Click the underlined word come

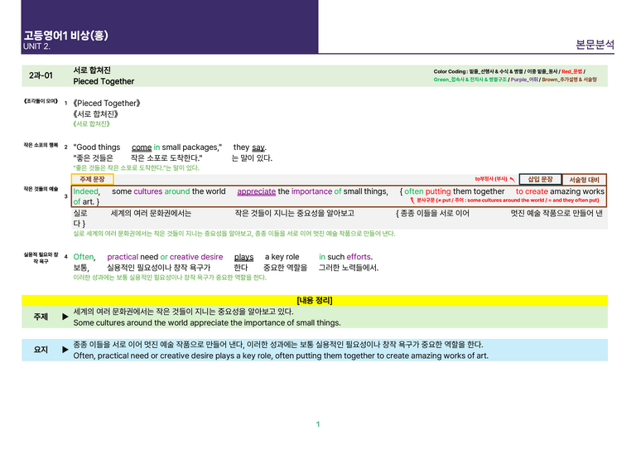coord(142,148)
